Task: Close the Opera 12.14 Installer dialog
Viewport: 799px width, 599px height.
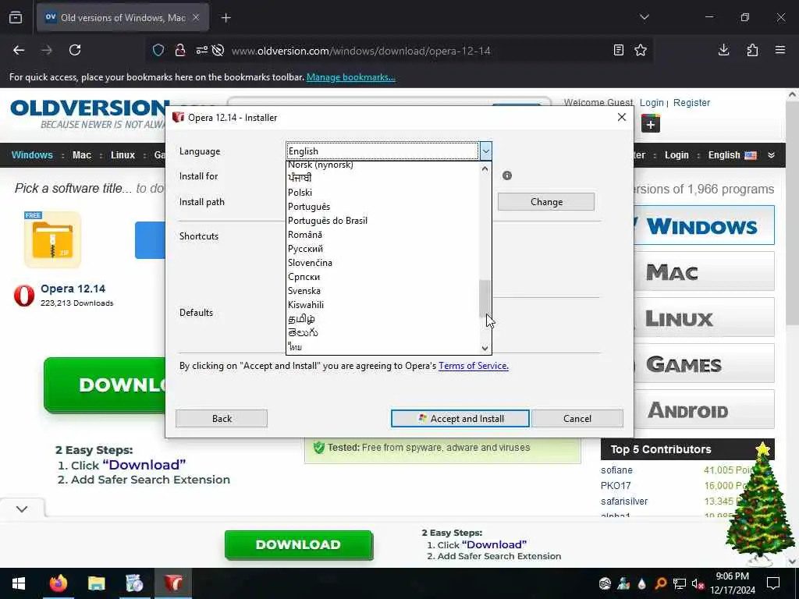Action: [x=622, y=117]
